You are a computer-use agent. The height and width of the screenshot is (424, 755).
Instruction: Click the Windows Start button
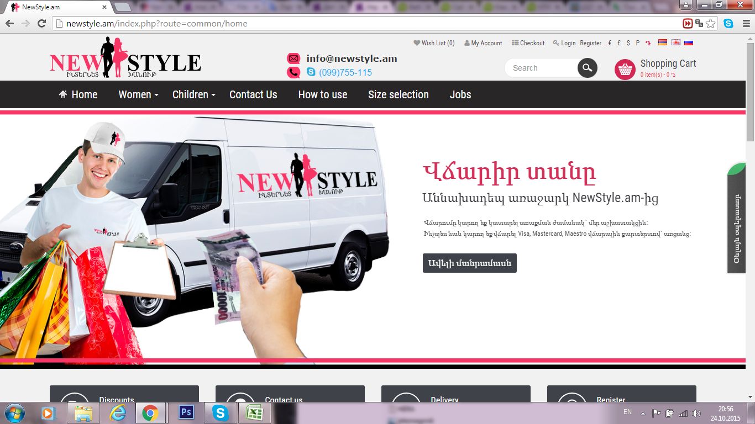(x=14, y=412)
